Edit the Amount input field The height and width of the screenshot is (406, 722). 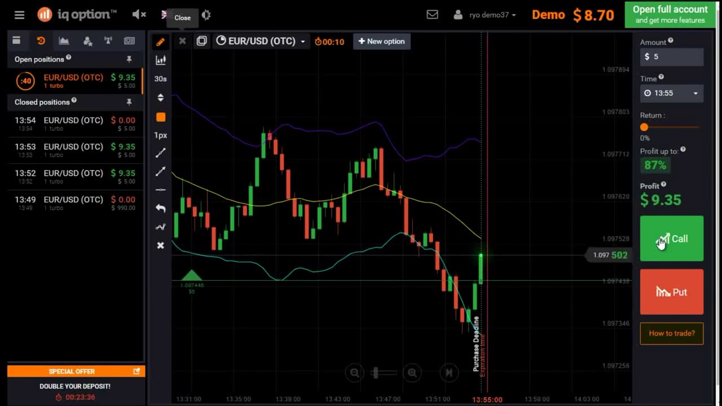click(671, 56)
